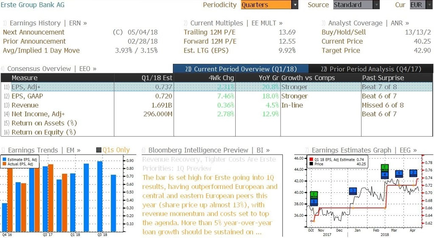Click the black Price legend swatch
The image size is (434, 238).
(312, 164)
